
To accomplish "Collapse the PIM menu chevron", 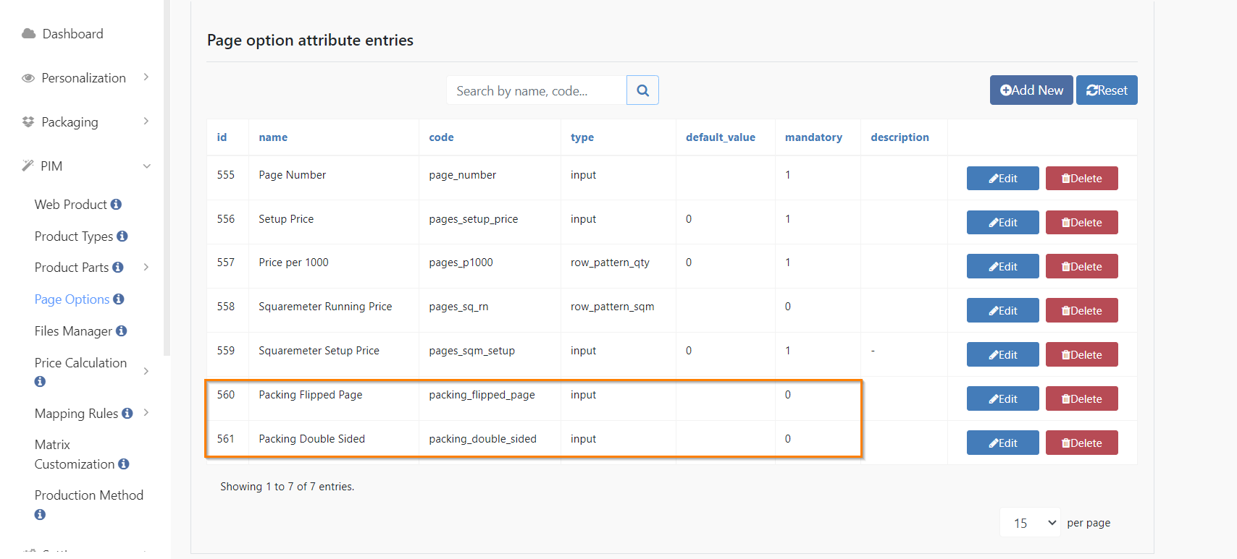I will [147, 166].
